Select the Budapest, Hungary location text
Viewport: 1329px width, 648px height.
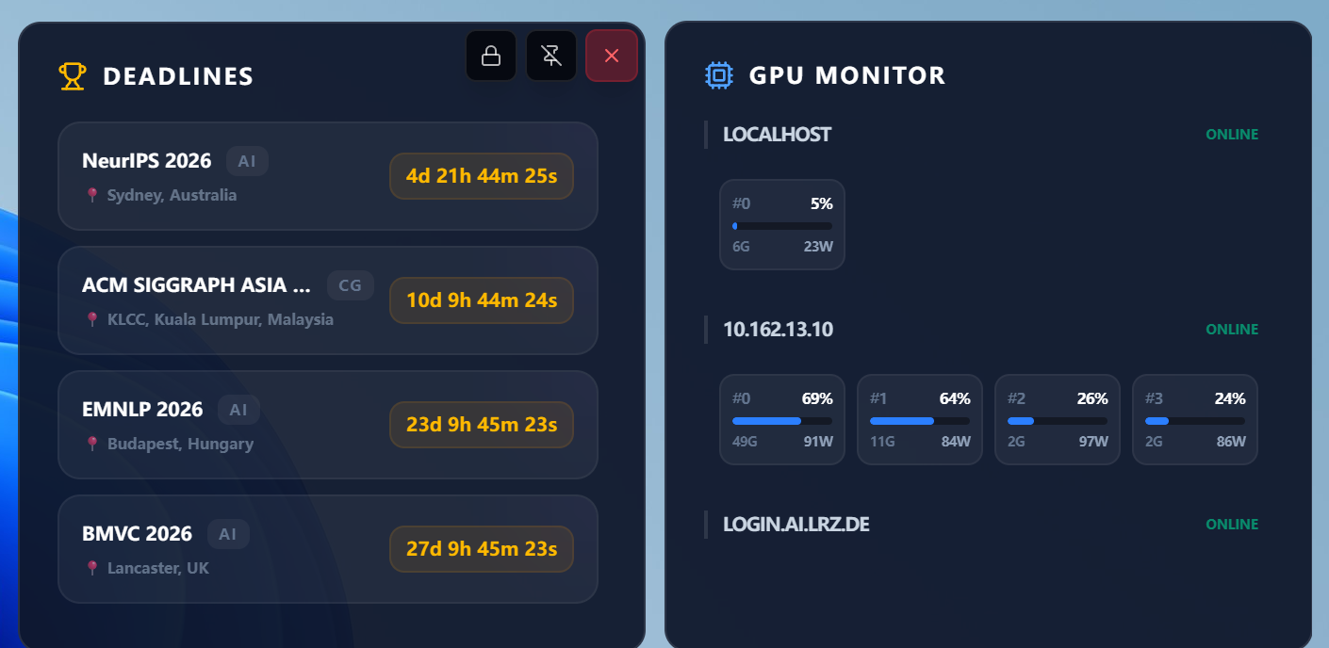click(180, 444)
